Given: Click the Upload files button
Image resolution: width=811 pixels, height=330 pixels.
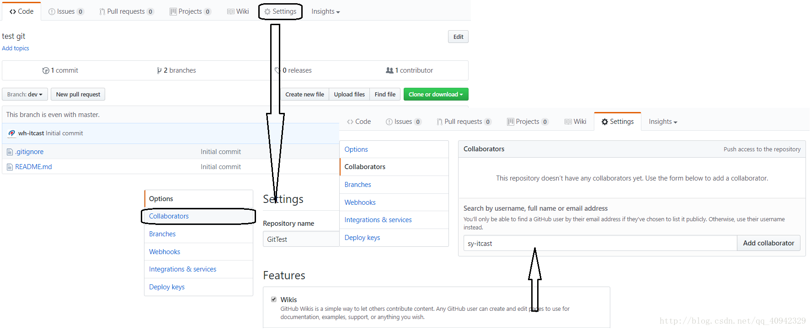Looking at the screenshot, I should pos(349,95).
